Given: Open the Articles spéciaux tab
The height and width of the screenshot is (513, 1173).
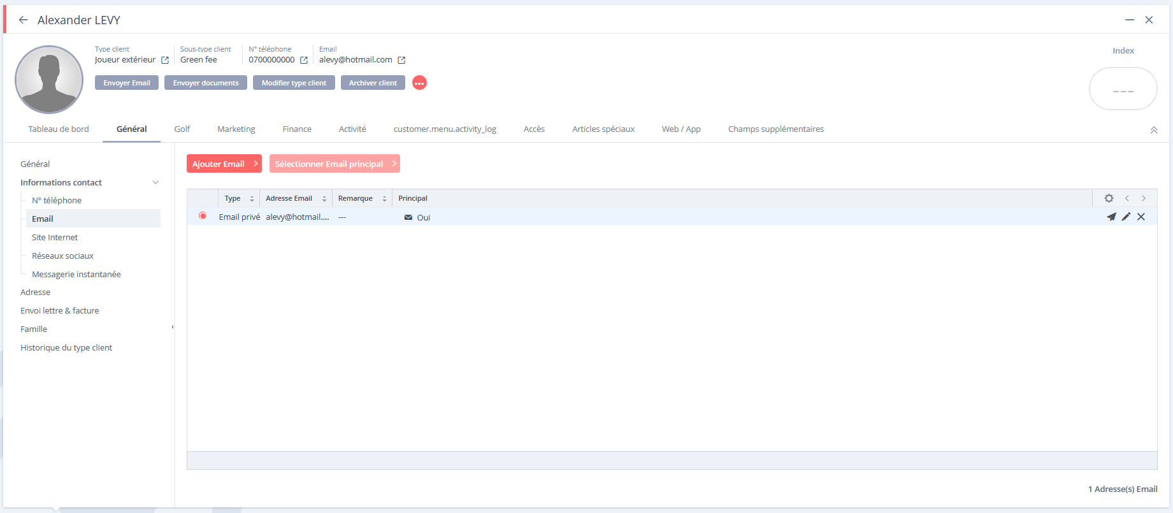Looking at the screenshot, I should pos(603,129).
